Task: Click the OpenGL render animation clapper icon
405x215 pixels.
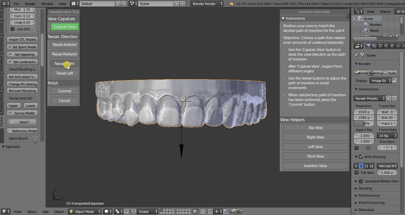Action: point(239,211)
